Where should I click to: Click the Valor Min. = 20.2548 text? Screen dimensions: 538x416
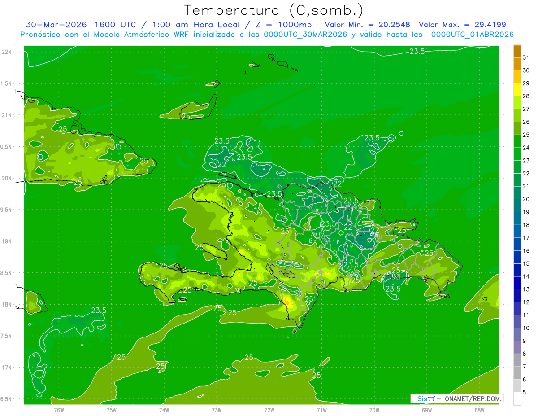tap(369, 25)
